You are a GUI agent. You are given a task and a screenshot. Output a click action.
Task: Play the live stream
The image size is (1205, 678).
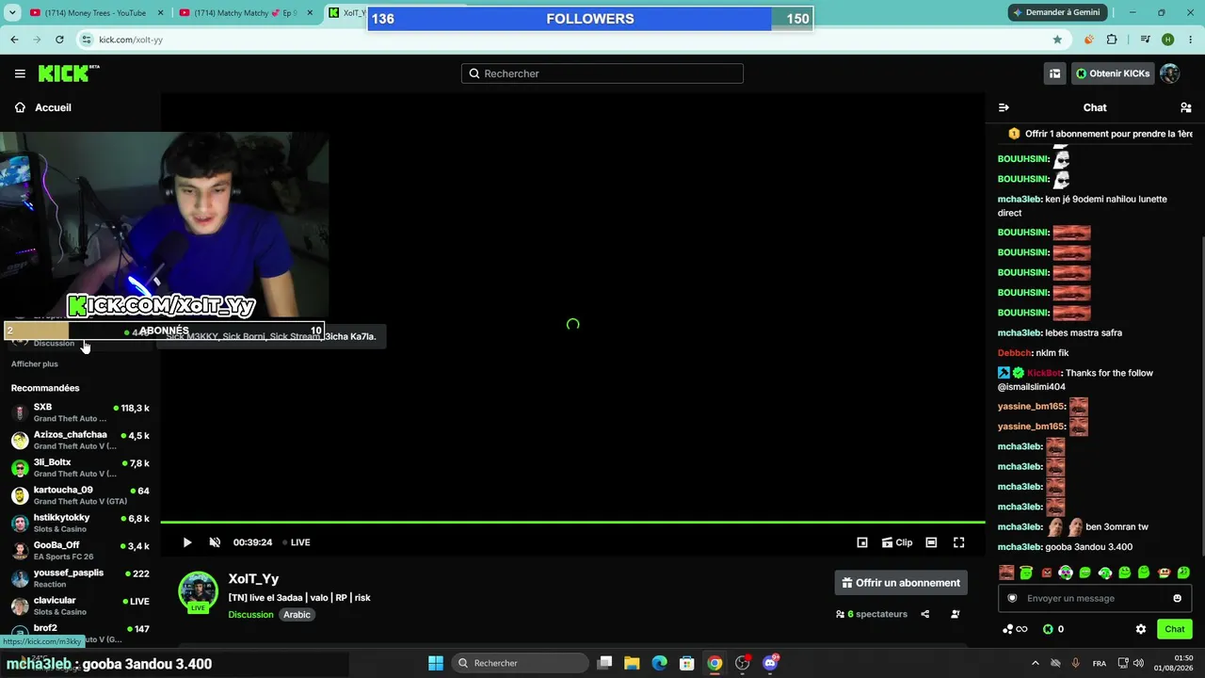pos(187,542)
